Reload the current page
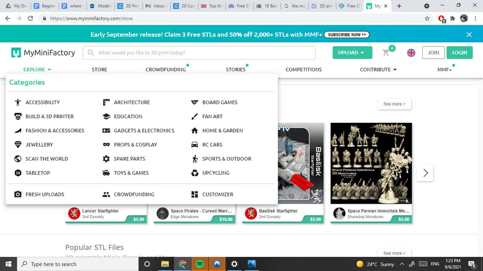Image resolution: width=483 pixels, height=271 pixels. coord(30,18)
